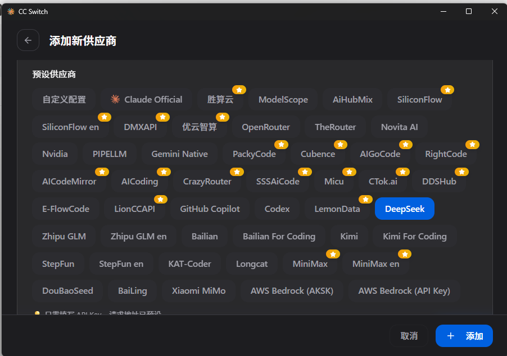507x356 pixels.
Task: Select the Xiaomi MiMo preset
Action: pyautogui.click(x=198, y=290)
